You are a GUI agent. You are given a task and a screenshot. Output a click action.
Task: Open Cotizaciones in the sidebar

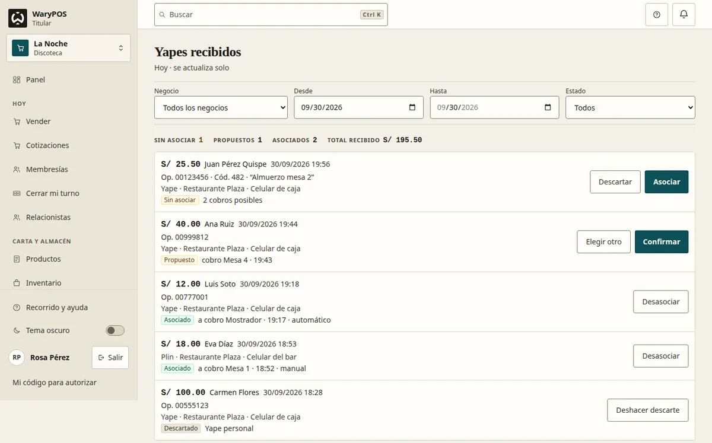click(69, 145)
